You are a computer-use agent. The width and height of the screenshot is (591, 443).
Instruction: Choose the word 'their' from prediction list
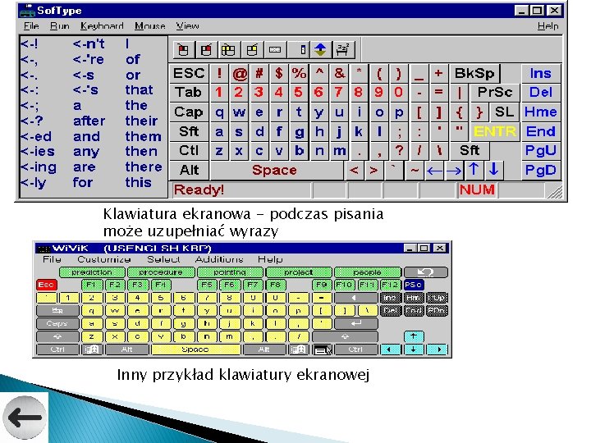(x=141, y=121)
